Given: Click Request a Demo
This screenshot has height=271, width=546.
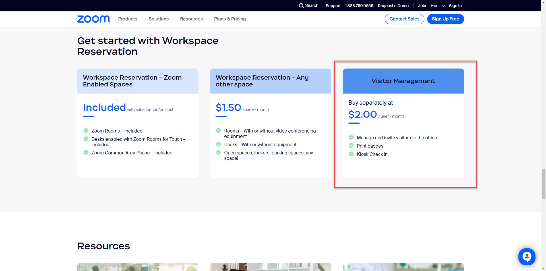Looking at the screenshot, I should 393,6.
